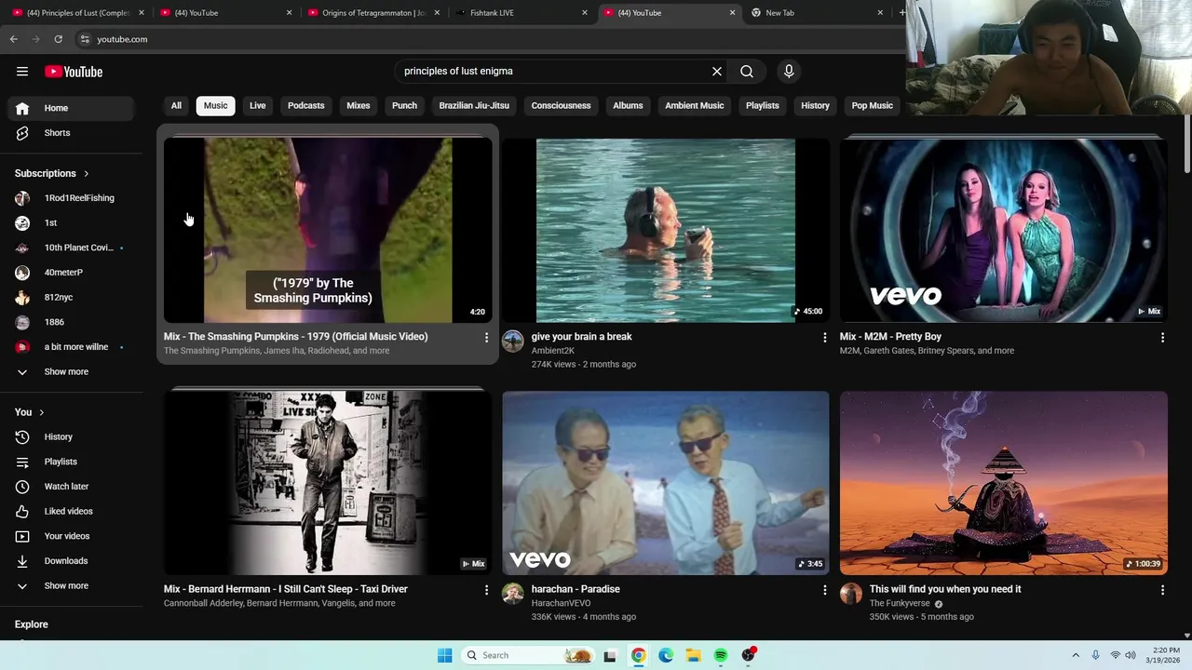Viewport: 1192px width, 670px height.
Task: Select the Consciousness filter chip
Action: [x=561, y=106]
